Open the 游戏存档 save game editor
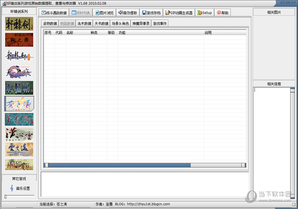The height and width of the screenshot is (209, 298). 151,12
